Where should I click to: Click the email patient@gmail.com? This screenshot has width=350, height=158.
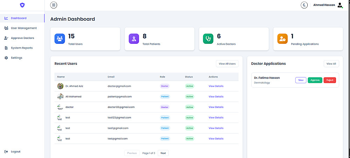[120, 97]
